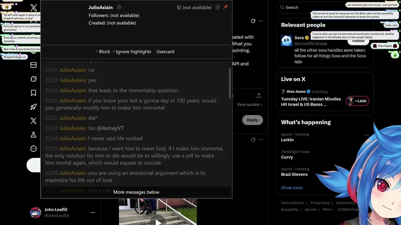Share the post via upload icon

click(259, 95)
